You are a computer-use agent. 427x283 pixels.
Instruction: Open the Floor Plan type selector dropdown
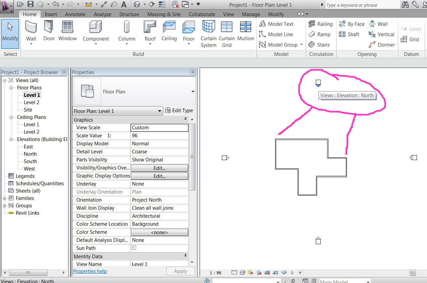click(x=193, y=91)
